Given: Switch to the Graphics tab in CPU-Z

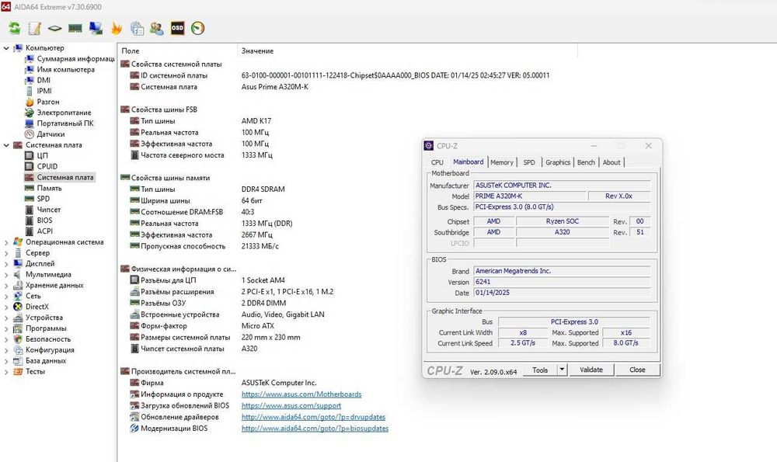Looking at the screenshot, I should pyautogui.click(x=557, y=162).
